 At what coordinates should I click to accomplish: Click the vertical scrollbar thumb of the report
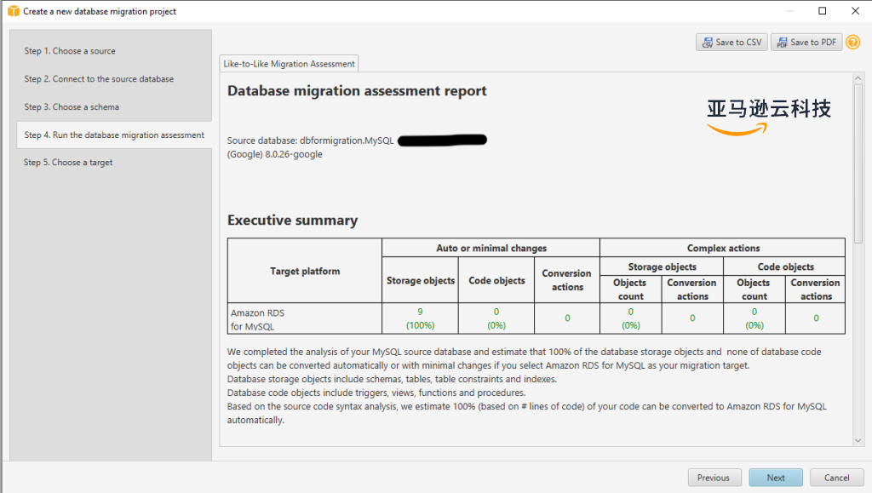tap(858, 162)
